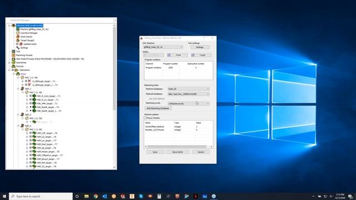Select the Tool node icon
Image resolution: width=356 pixels, height=200 pixels.
13,52
